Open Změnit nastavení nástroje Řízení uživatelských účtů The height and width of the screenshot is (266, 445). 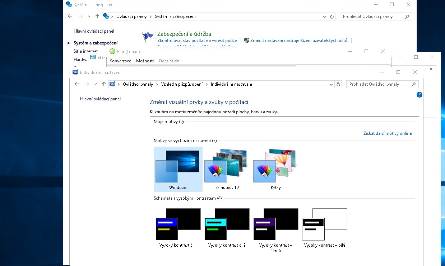299,41
